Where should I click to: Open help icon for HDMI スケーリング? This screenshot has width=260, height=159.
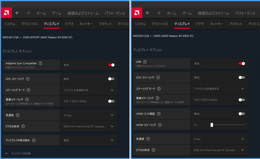coord(160,125)
